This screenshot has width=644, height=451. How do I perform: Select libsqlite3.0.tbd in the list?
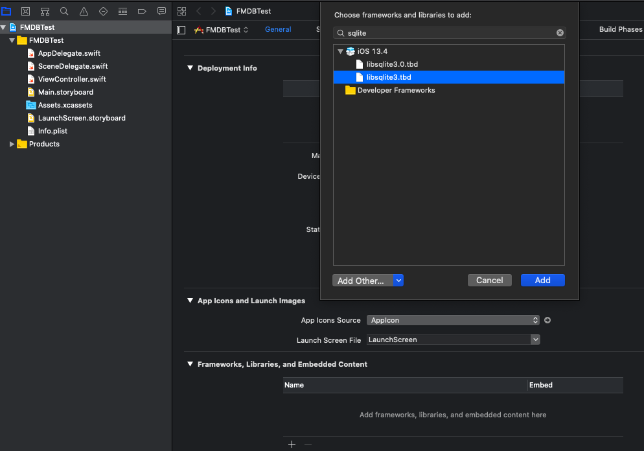pos(449,64)
